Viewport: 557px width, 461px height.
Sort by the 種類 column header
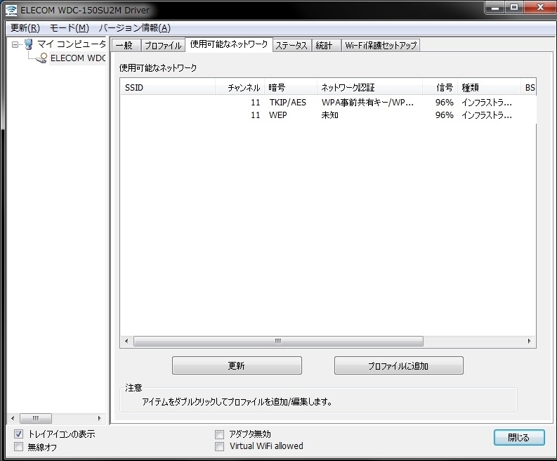point(489,87)
